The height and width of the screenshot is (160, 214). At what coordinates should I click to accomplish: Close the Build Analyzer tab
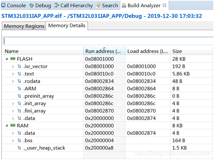coord(165,5)
